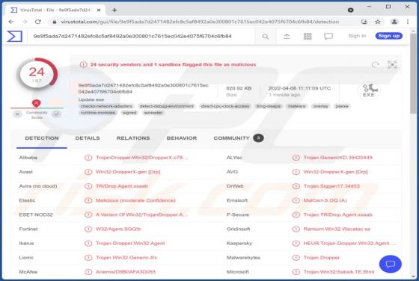Click the reanalyze file refresh icon
Screen dimensions: 419x281
coord(375,64)
